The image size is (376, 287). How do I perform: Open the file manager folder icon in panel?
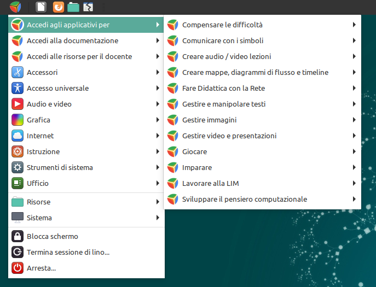point(73,7)
